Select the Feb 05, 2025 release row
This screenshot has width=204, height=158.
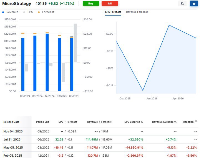100,156
